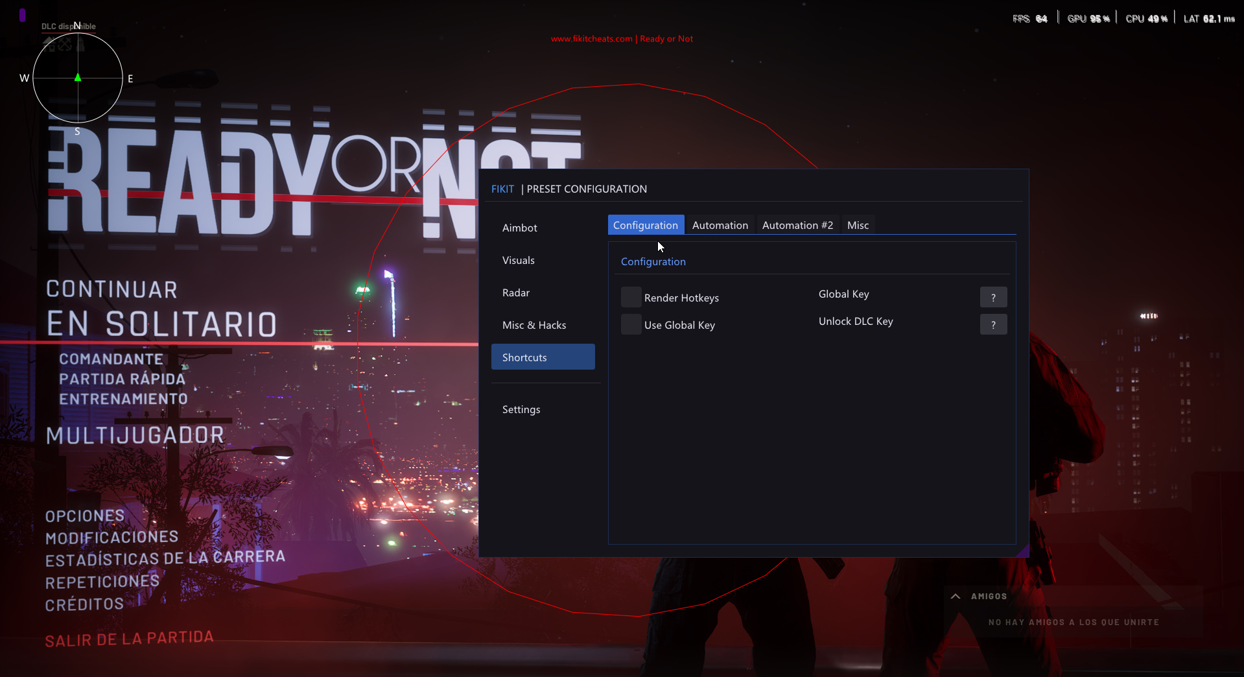
Task: Click the green player arrow on the compass
Action: pyautogui.click(x=77, y=78)
